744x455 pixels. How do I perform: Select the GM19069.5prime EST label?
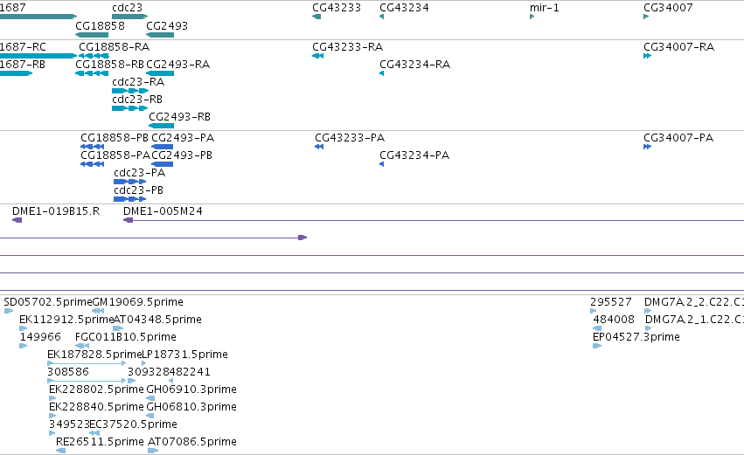click(x=137, y=302)
